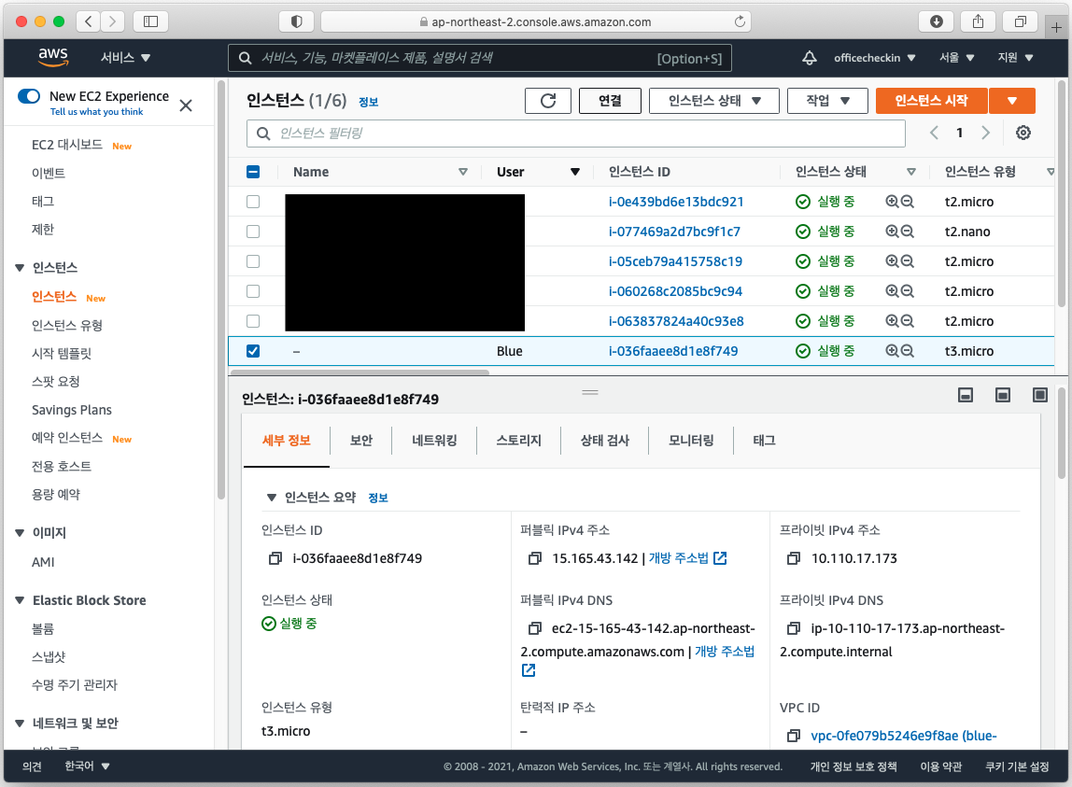Check the row for i-077469a2d7bc9f1c7
1072x787 pixels.
coord(253,232)
